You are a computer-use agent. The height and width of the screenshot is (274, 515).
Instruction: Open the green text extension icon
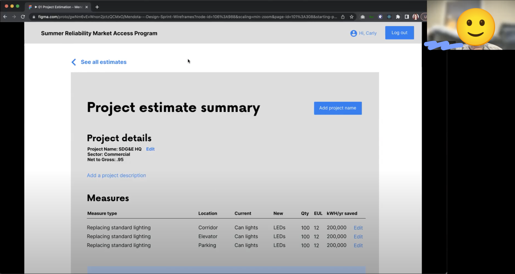click(x=371, y=17)
